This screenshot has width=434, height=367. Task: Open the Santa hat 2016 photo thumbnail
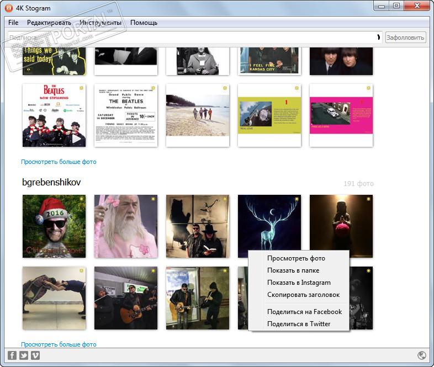[54, 226]
